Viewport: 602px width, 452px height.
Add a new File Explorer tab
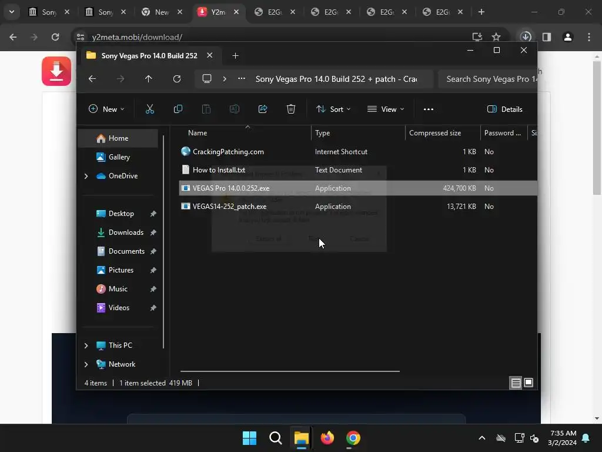point(235,56)
